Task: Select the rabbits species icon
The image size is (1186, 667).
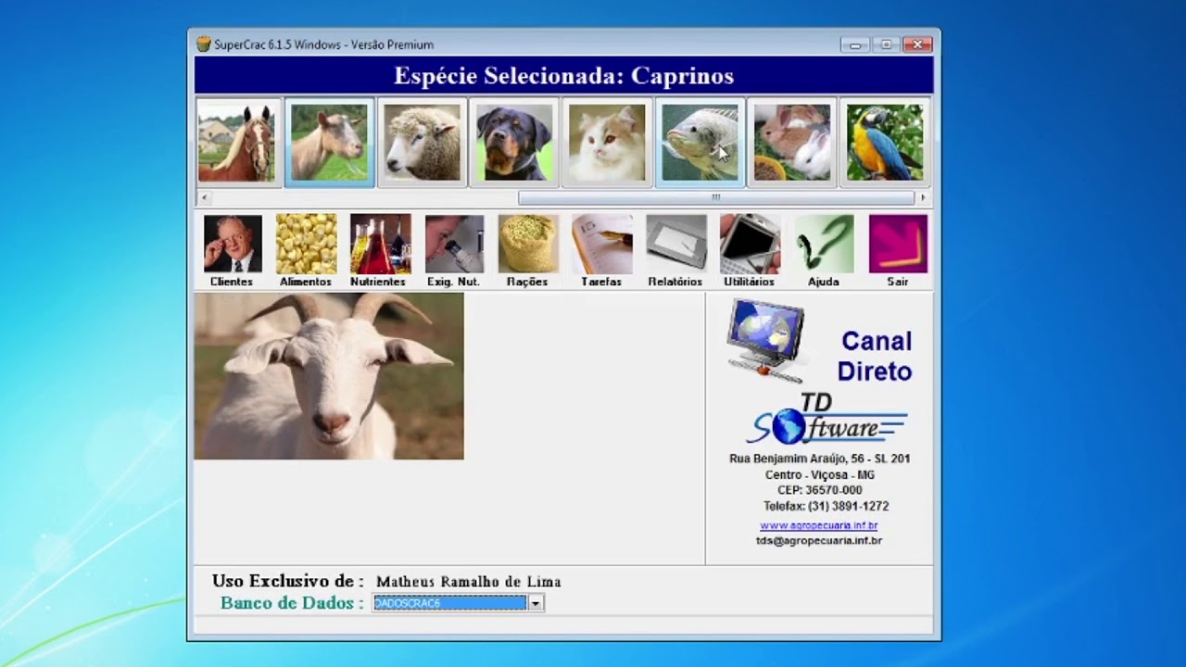Action: click(x=792, y=142)
